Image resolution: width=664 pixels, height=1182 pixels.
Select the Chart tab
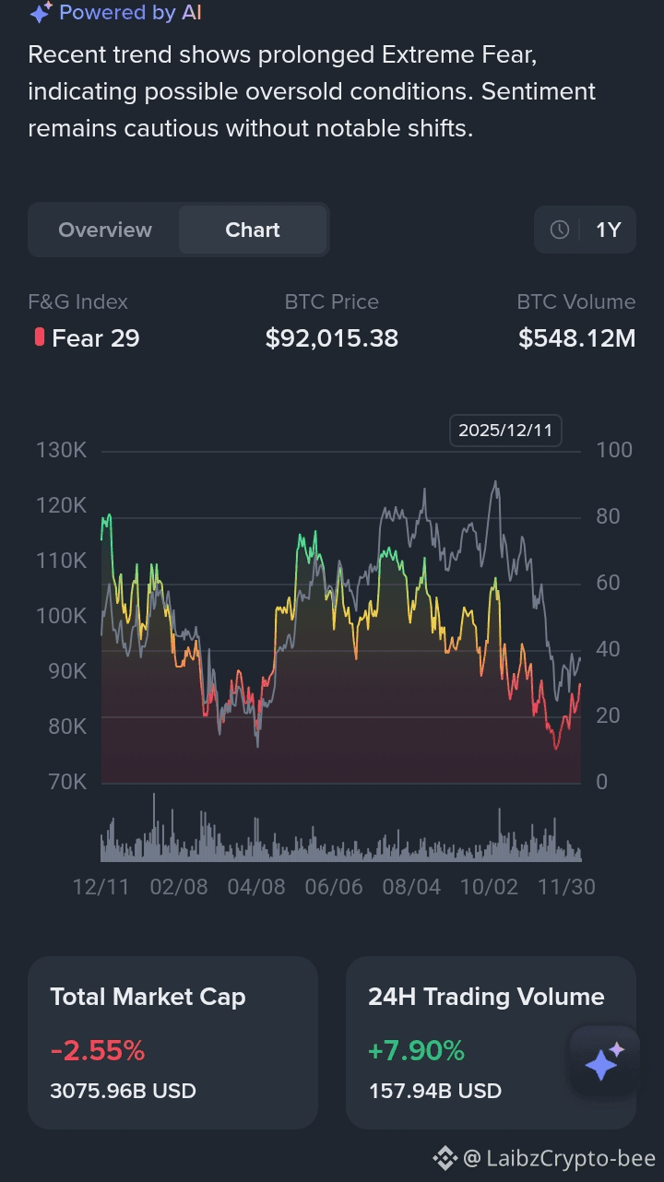(x=253, y=230)
